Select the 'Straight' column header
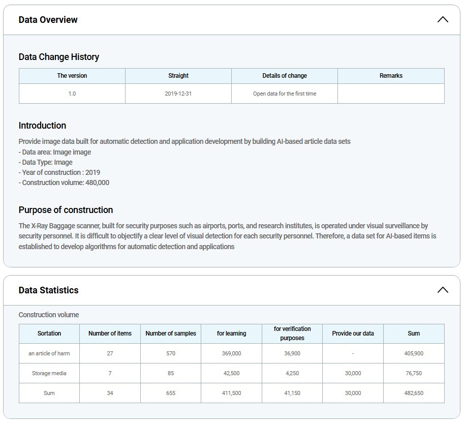This screenshot has width=464, height=424. tap(178, 76)
